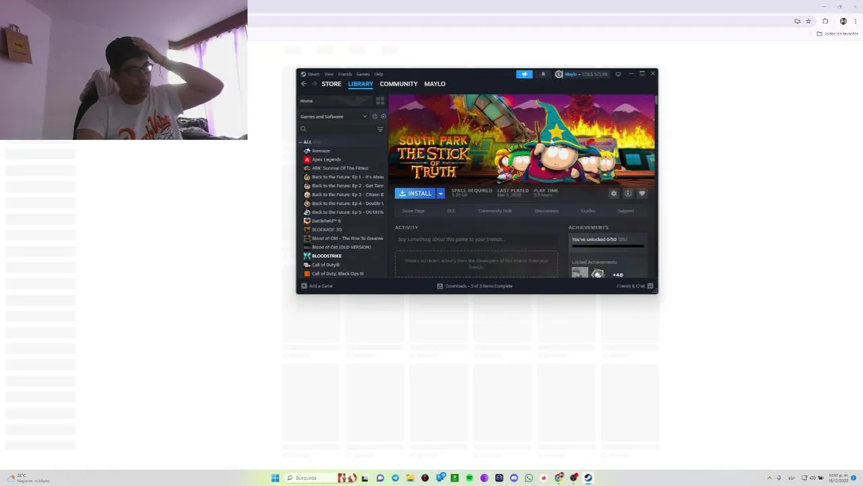863x486 pixels.
Task: Open the game's Store Page link
Action: tap(413, 211)
